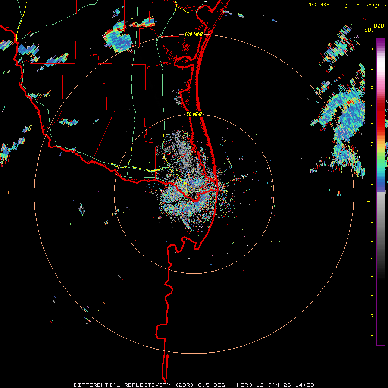Click the '100 NMI' range ring label

point(194,34)
